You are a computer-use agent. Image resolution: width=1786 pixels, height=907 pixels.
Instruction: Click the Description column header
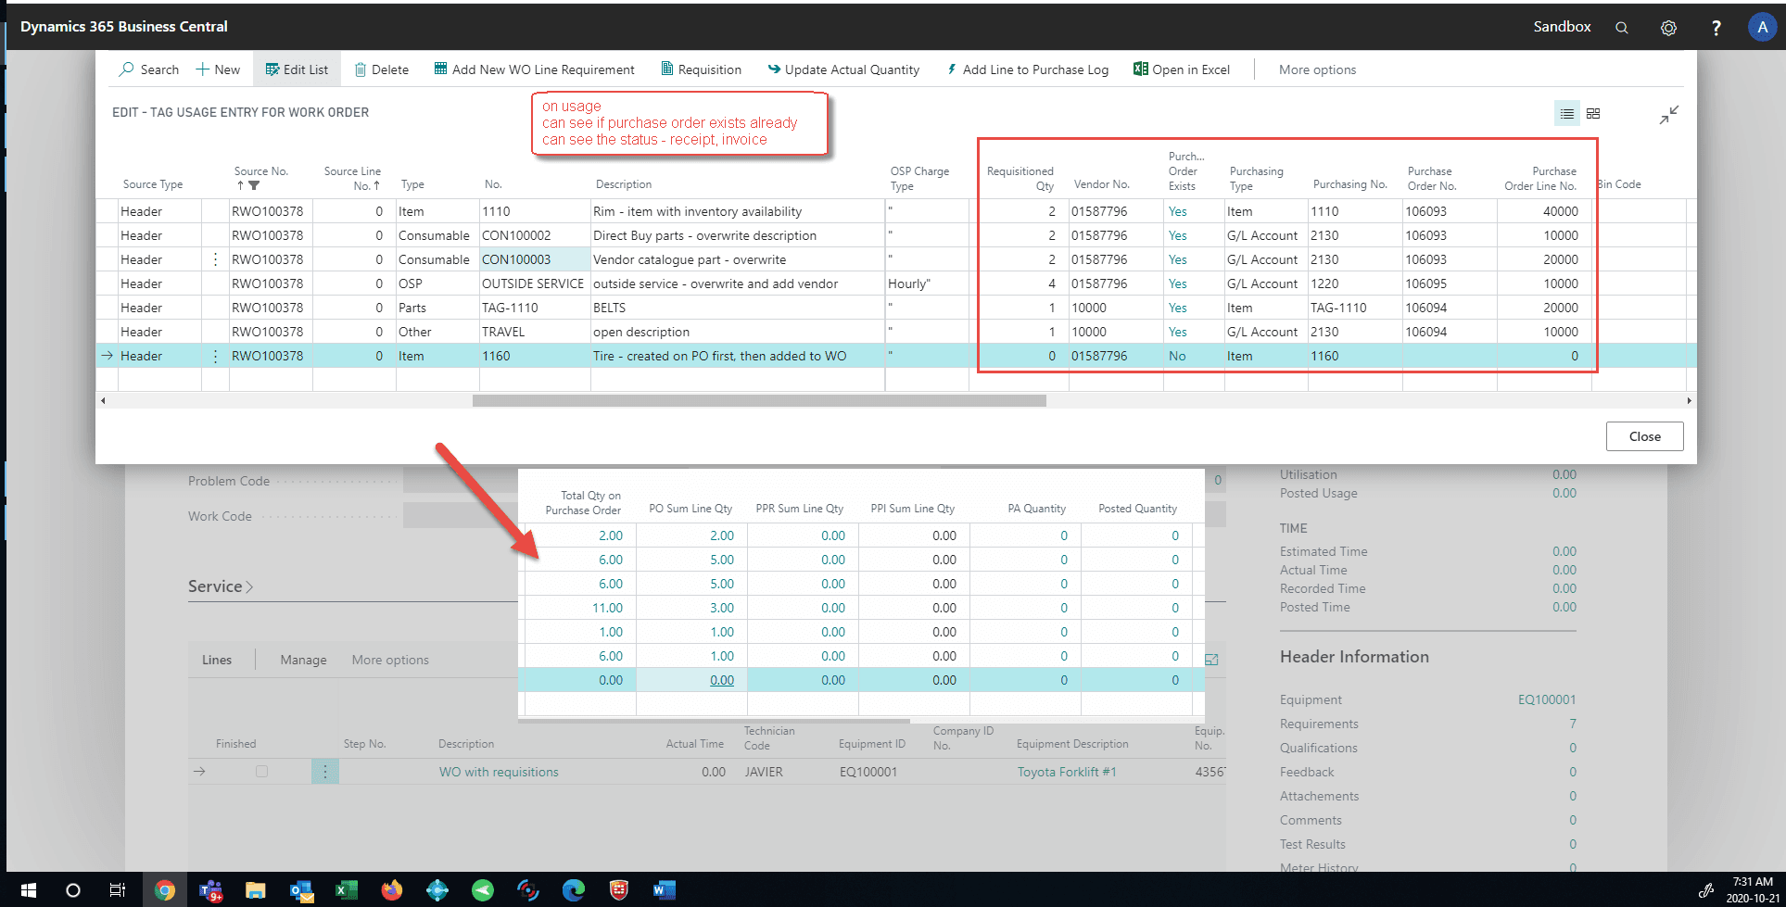pyautogui.click(x=623, y=184)
